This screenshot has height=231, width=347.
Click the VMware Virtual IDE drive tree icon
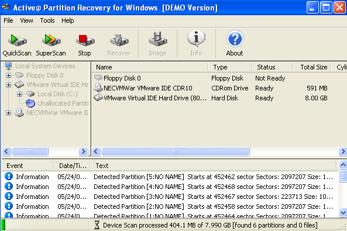coord(19,85)
